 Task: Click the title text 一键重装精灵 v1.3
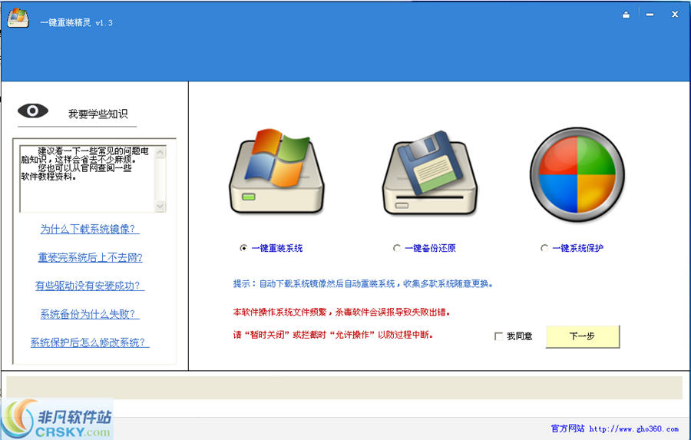[x=76, y=22]
